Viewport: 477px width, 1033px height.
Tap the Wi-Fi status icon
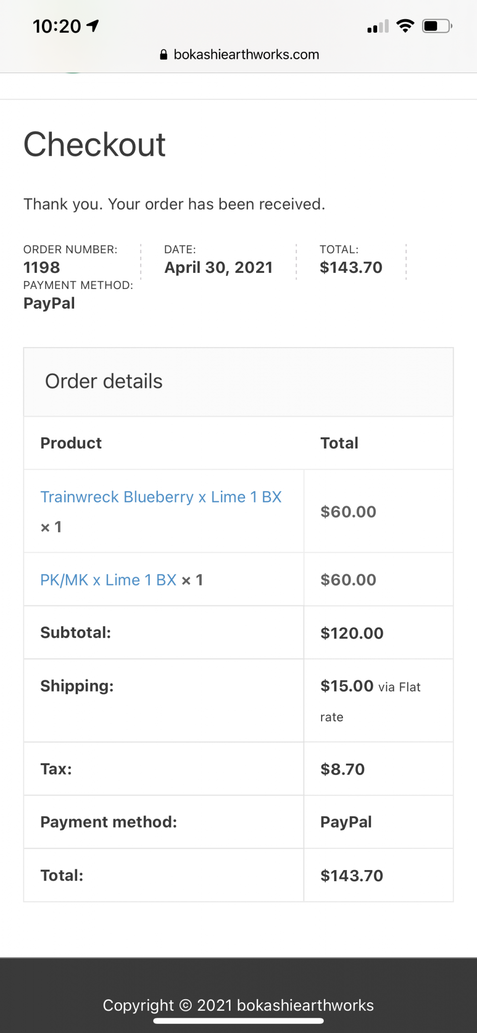pyautogui.click(x=405, y=26)
